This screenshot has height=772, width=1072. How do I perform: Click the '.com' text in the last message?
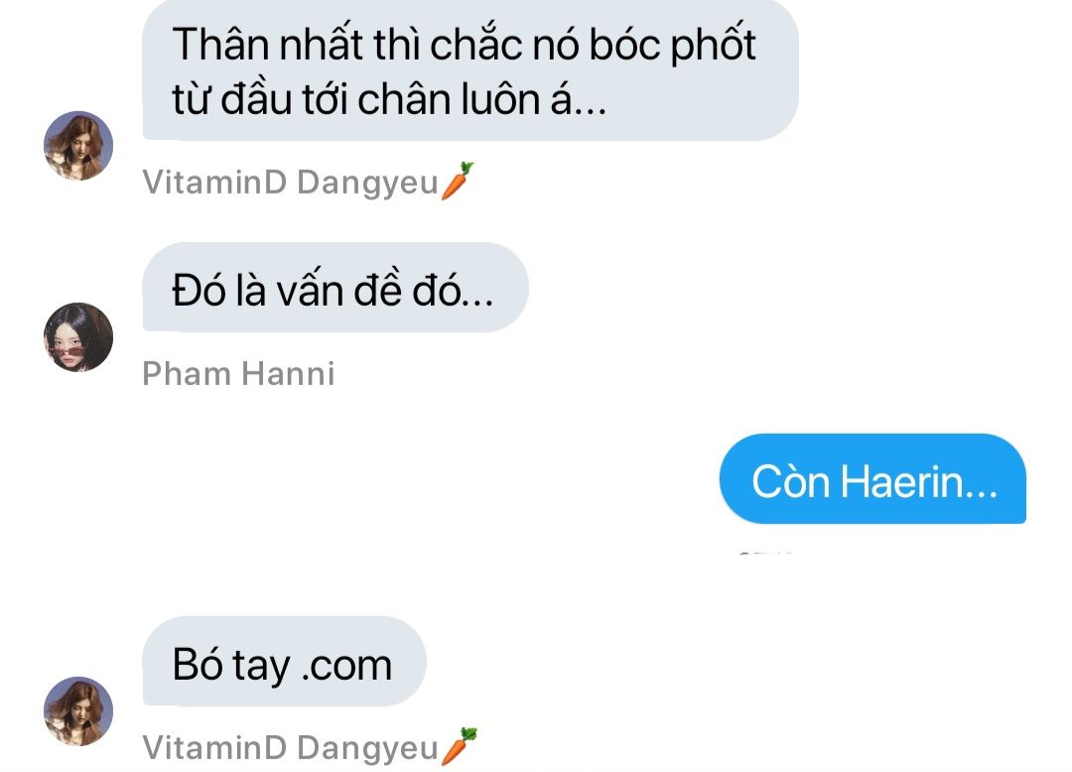click(346, 665)
